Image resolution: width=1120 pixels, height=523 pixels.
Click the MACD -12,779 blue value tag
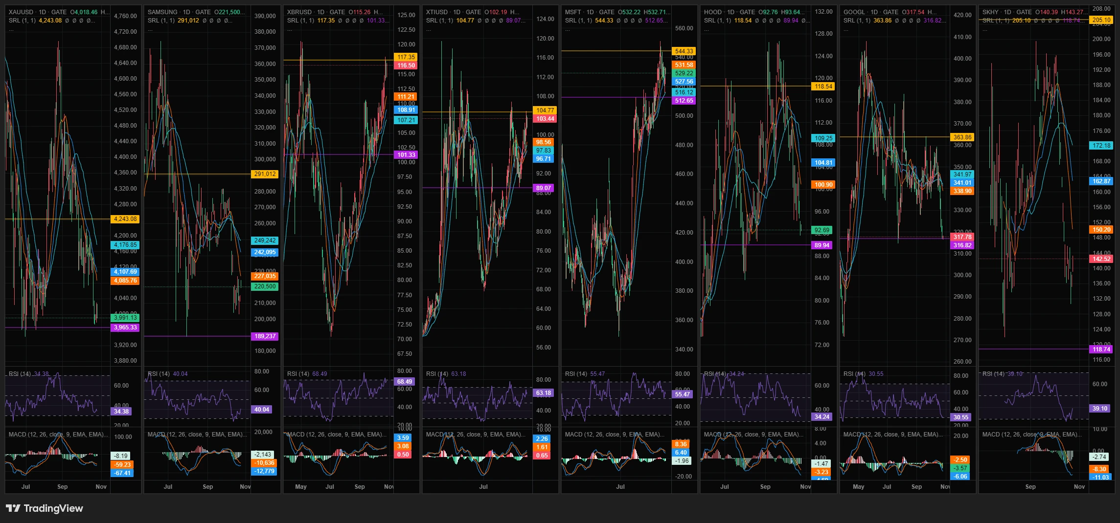[265, 471]
